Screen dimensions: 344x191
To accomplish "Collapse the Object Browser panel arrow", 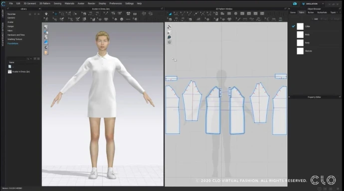I will 289,9.
